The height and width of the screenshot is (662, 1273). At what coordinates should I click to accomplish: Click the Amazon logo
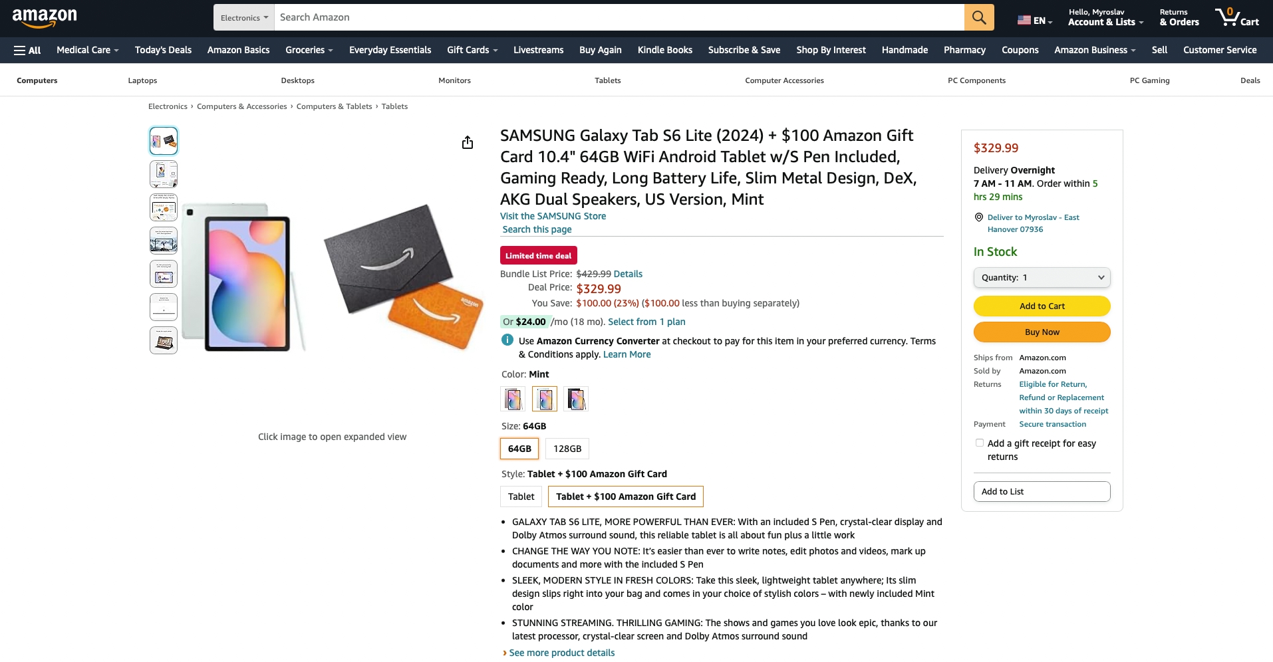[x=45, y=18]
